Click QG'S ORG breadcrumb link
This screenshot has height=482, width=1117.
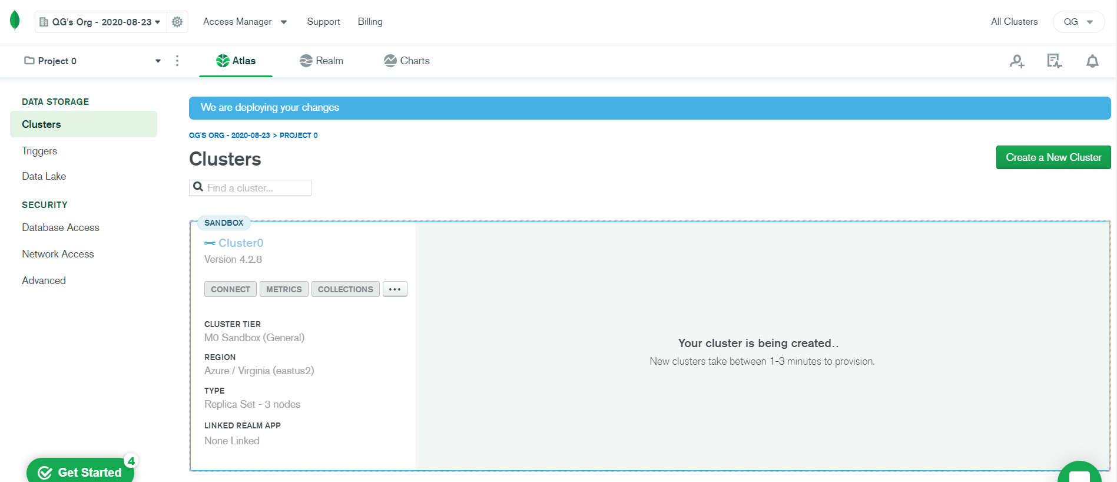point(229,136)
